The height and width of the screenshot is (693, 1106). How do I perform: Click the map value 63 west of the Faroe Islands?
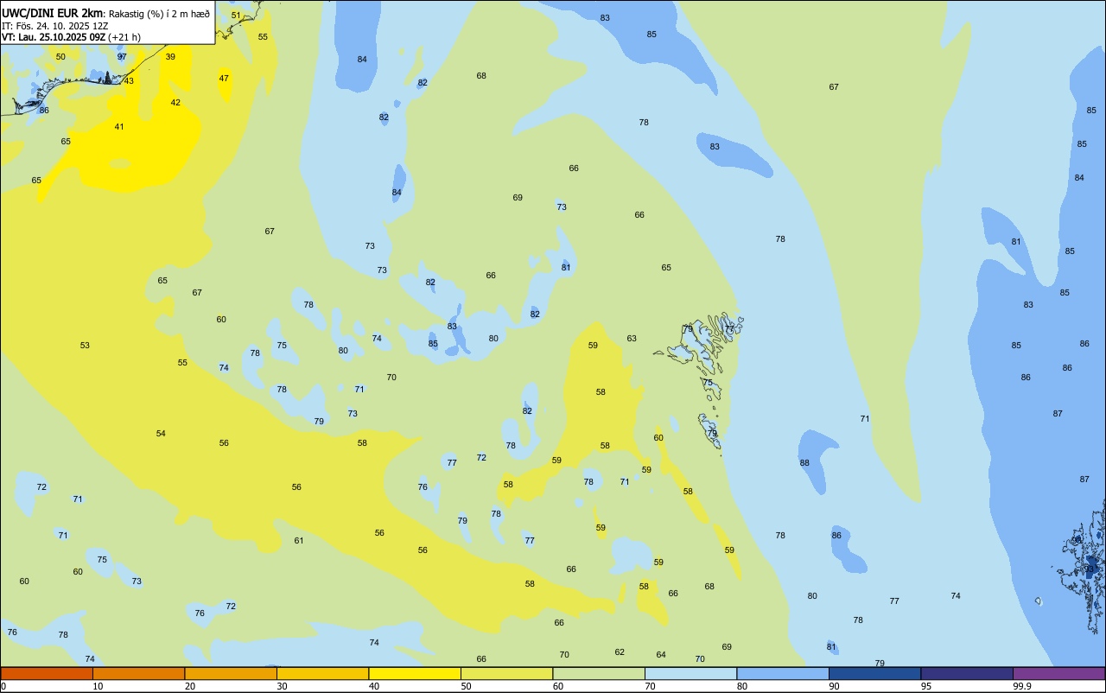(x=632, y=339)
